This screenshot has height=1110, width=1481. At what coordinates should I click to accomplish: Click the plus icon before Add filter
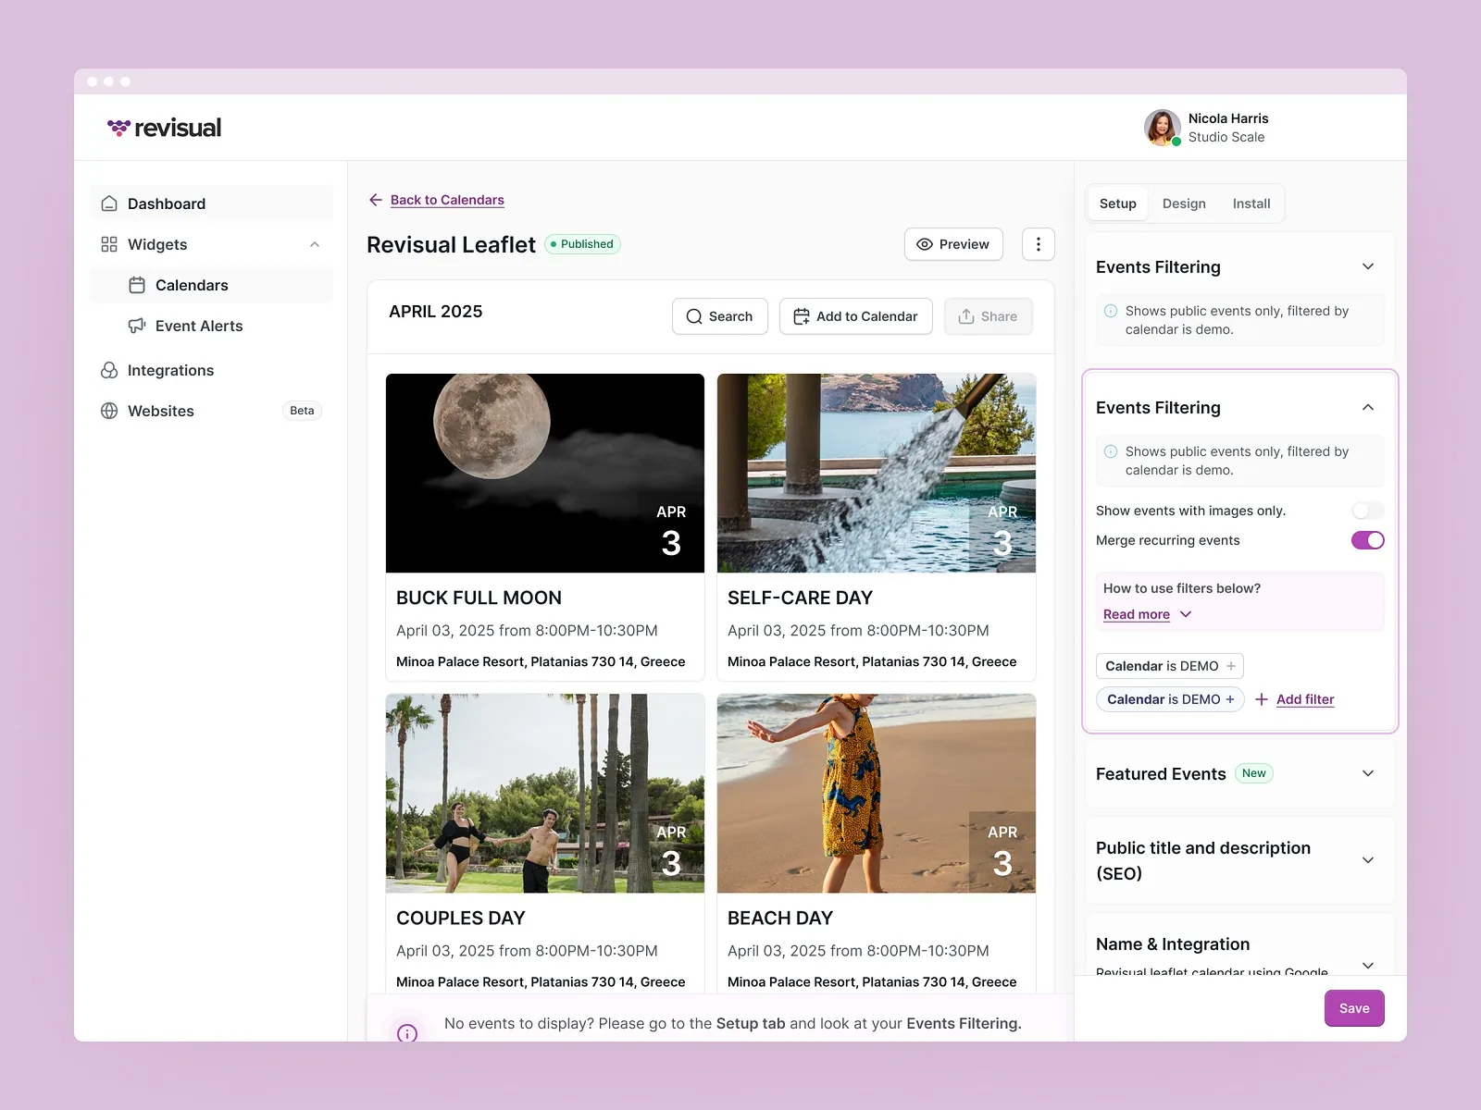coord(1262,699)
